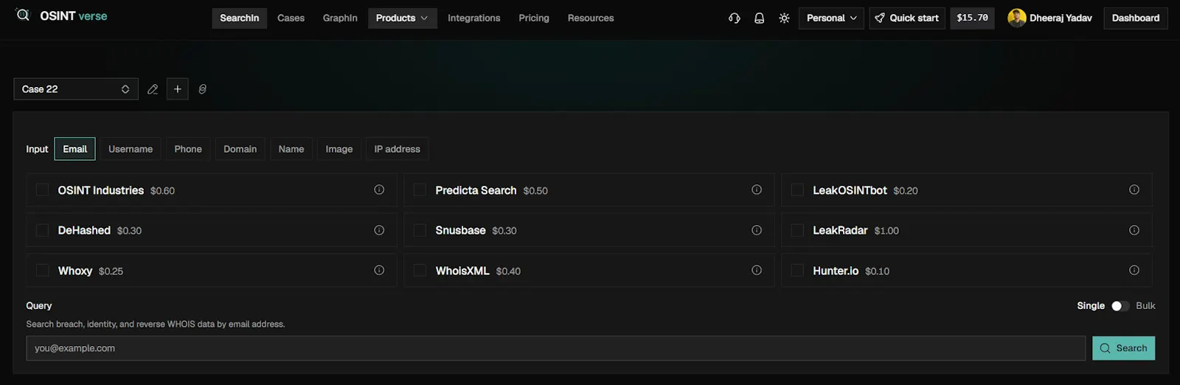
Task: Click the Quick start button
Action: (907, 18)
